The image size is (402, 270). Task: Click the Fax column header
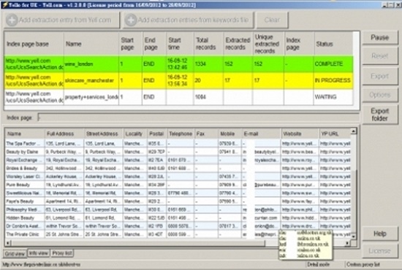(206, 134)
